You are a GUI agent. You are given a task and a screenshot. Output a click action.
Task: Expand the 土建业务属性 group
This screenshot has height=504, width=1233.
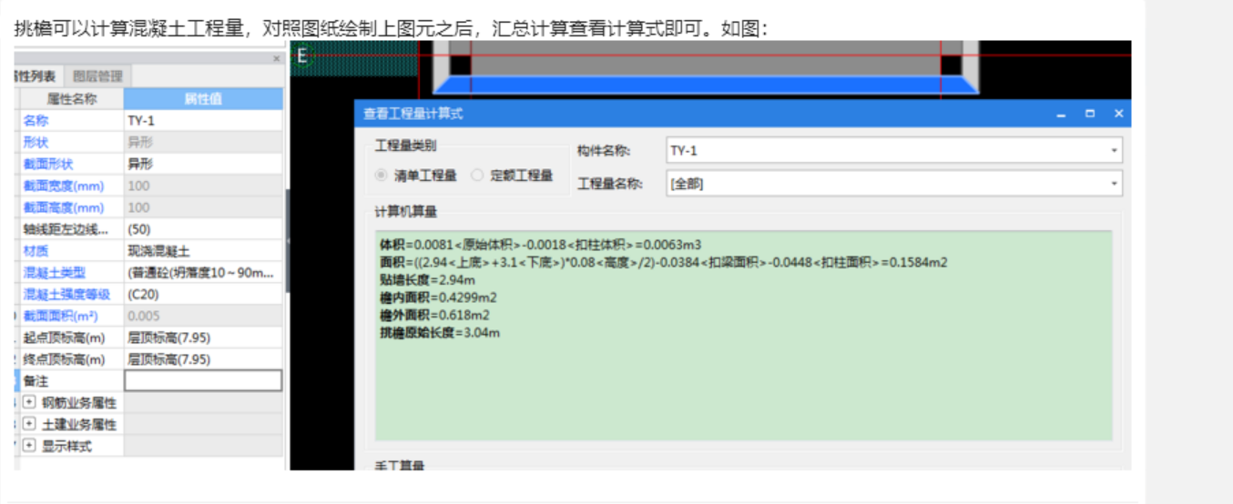click(30, 424)
